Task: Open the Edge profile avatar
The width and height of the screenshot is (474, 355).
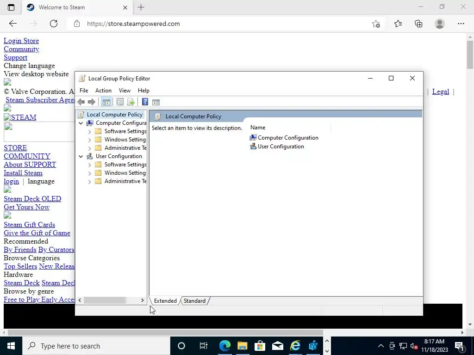Action: pyautogui.click(x=440, y=24)
